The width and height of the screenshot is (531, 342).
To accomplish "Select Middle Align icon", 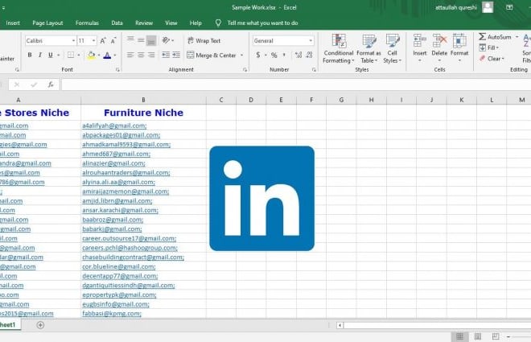I will click(x=141, y=40).
